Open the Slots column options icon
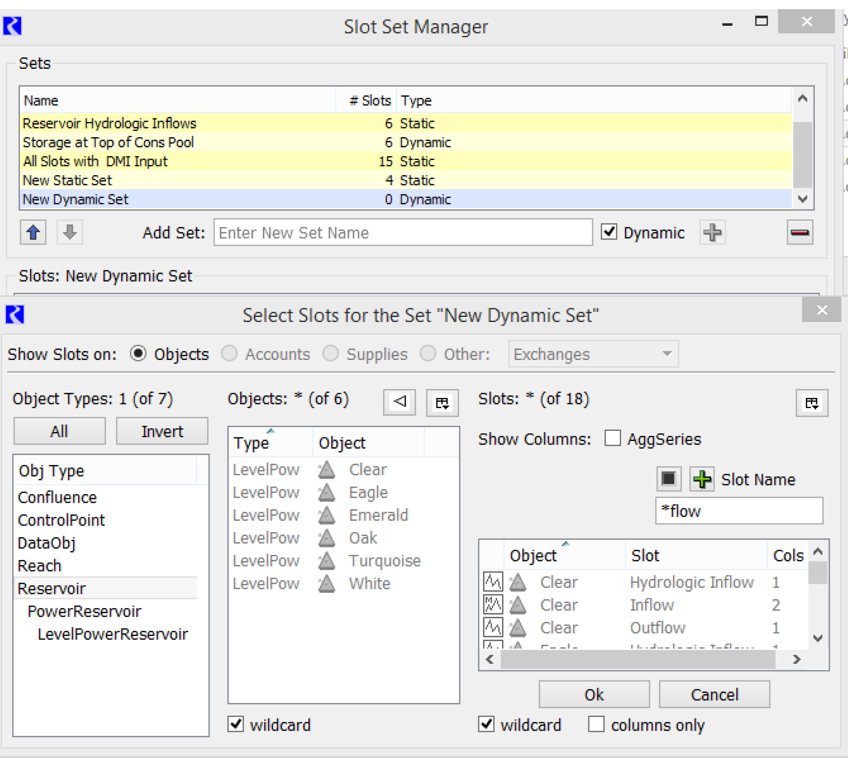The width and height of the screenshot is (848, 765). [x=812, y=403]
